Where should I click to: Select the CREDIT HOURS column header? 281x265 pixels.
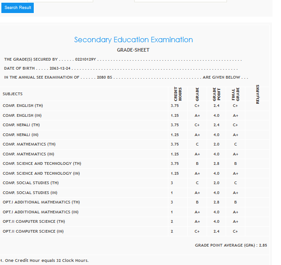click(x=177, y=93)
